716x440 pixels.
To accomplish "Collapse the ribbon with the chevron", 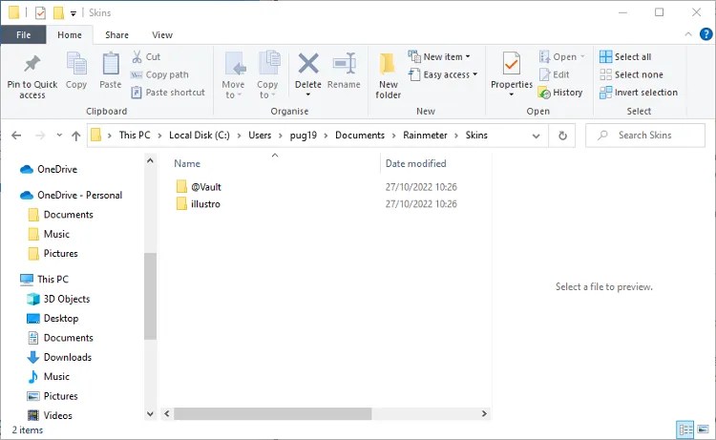I will pos(688,34).
